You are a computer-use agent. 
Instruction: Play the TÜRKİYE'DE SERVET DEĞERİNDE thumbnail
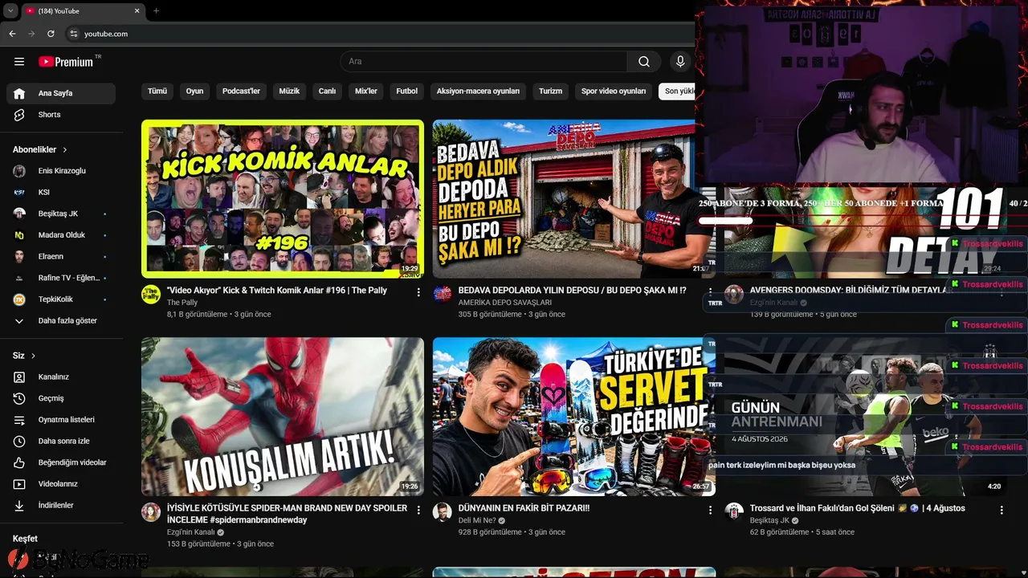(573, 417)
